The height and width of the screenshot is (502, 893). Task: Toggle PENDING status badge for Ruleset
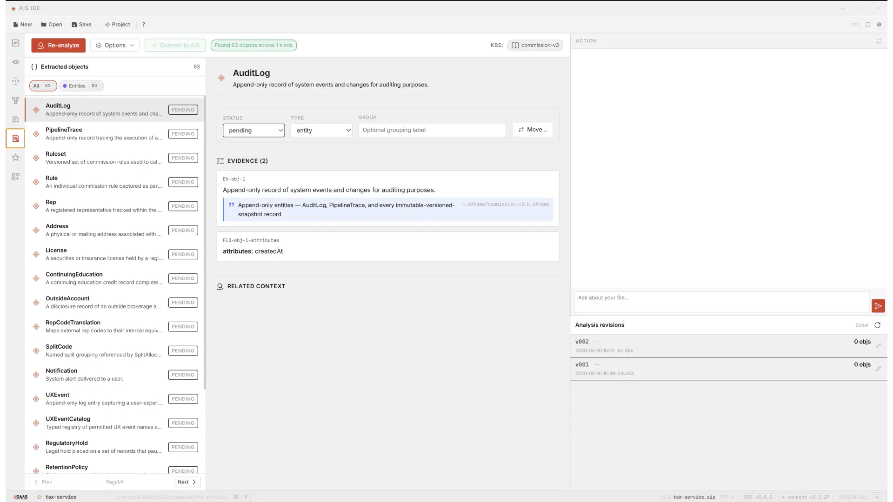pos(183,158)
